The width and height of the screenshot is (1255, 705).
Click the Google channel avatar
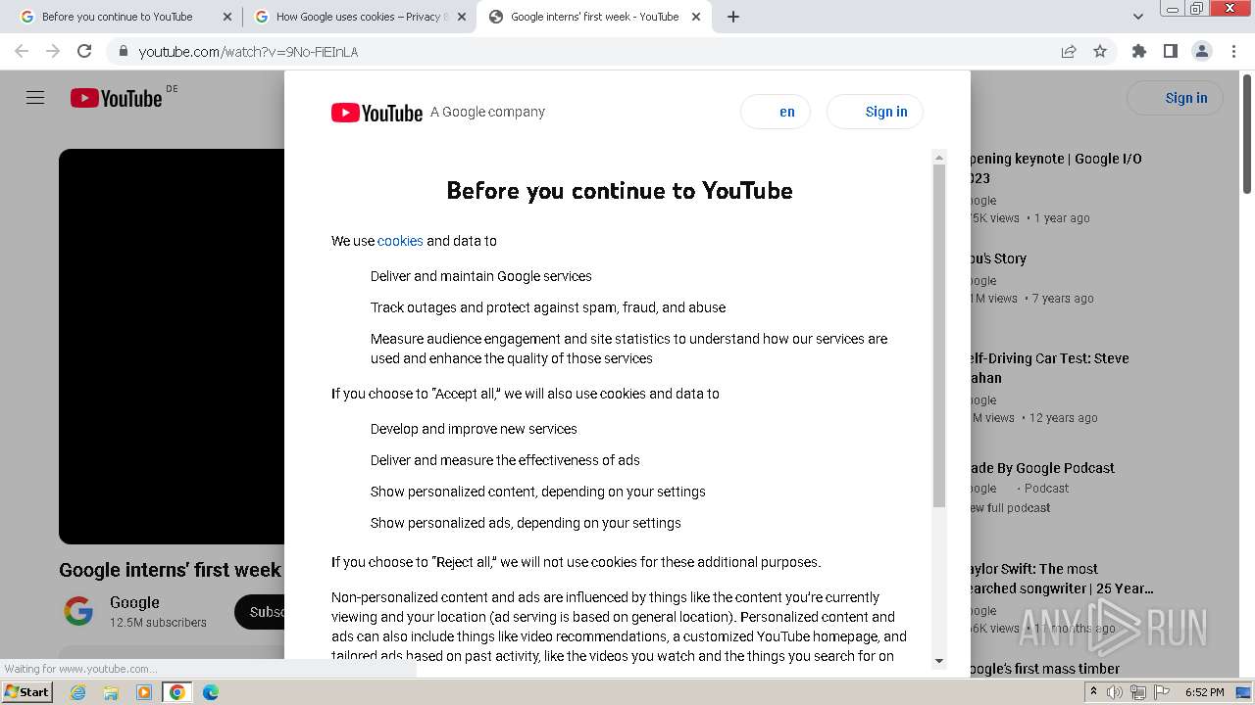[78, 612]
